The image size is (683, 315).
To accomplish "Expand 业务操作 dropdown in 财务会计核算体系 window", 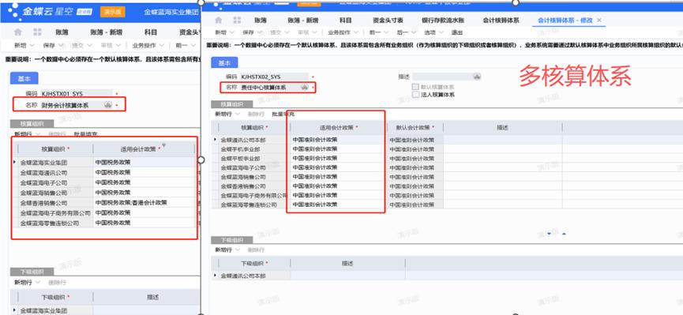I will coord(162,45).
